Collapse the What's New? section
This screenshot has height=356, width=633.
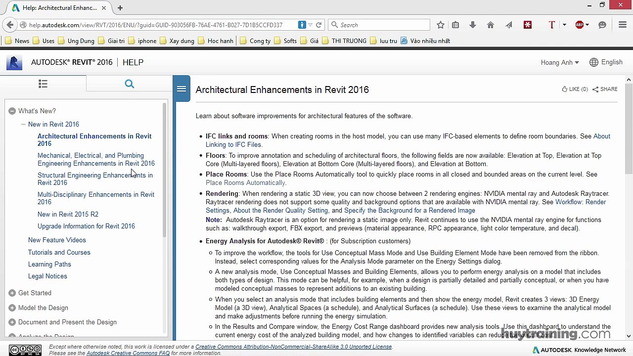click(12, 111)
